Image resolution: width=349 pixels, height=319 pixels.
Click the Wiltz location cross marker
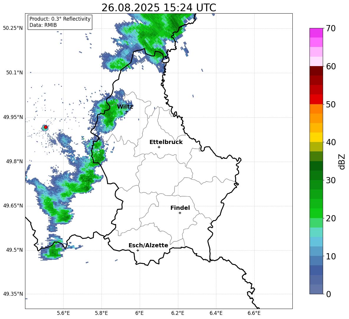127,112
